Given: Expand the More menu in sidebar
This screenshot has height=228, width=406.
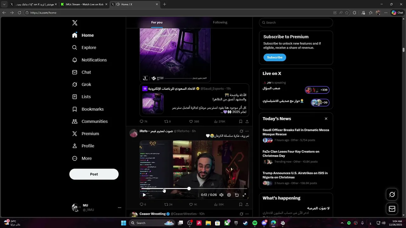Looking at the screenshot, I should click(x=82, y=158).
